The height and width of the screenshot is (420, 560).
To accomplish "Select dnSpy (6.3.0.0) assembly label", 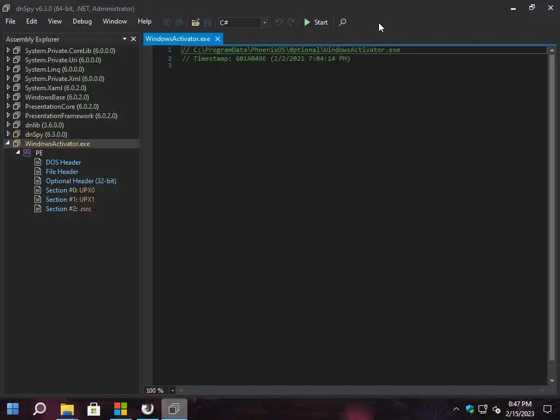I will click(x=46, y=135).
